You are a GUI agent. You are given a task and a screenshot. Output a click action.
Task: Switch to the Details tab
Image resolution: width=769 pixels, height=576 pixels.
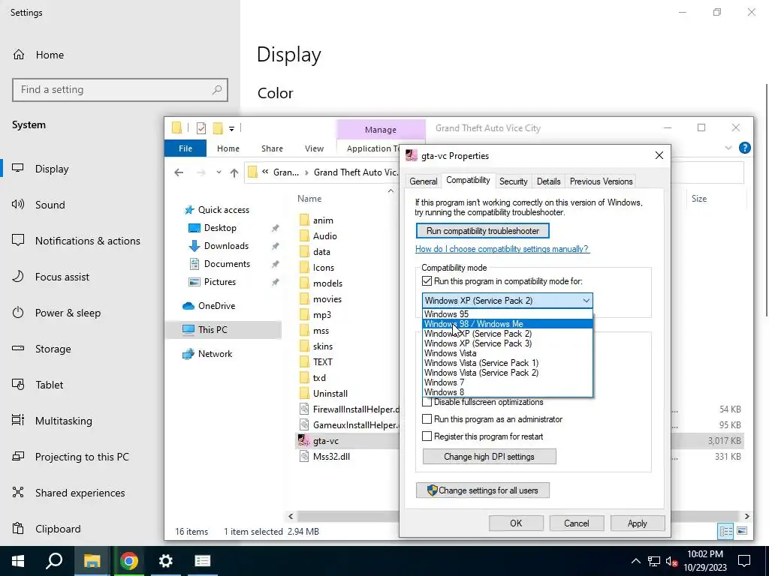pyautogui.click(x=548, y=181)
